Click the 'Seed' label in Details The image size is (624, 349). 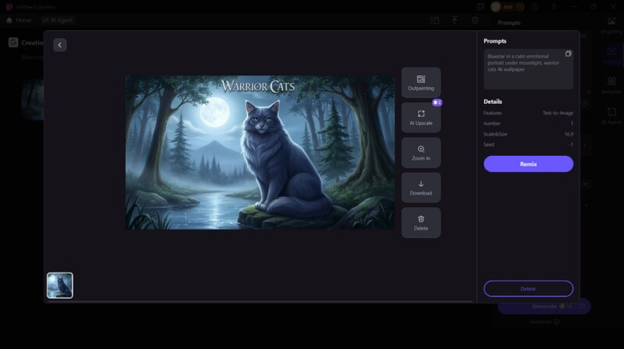pyautogui.click(x=489, y=144)
